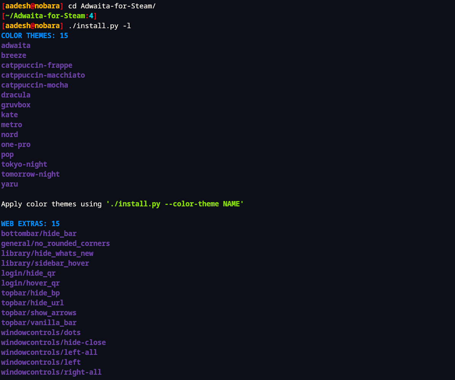Screen dimensions: 455x380
Task: Click the 'nord' theme entry
Action: [x=10, y=134]
